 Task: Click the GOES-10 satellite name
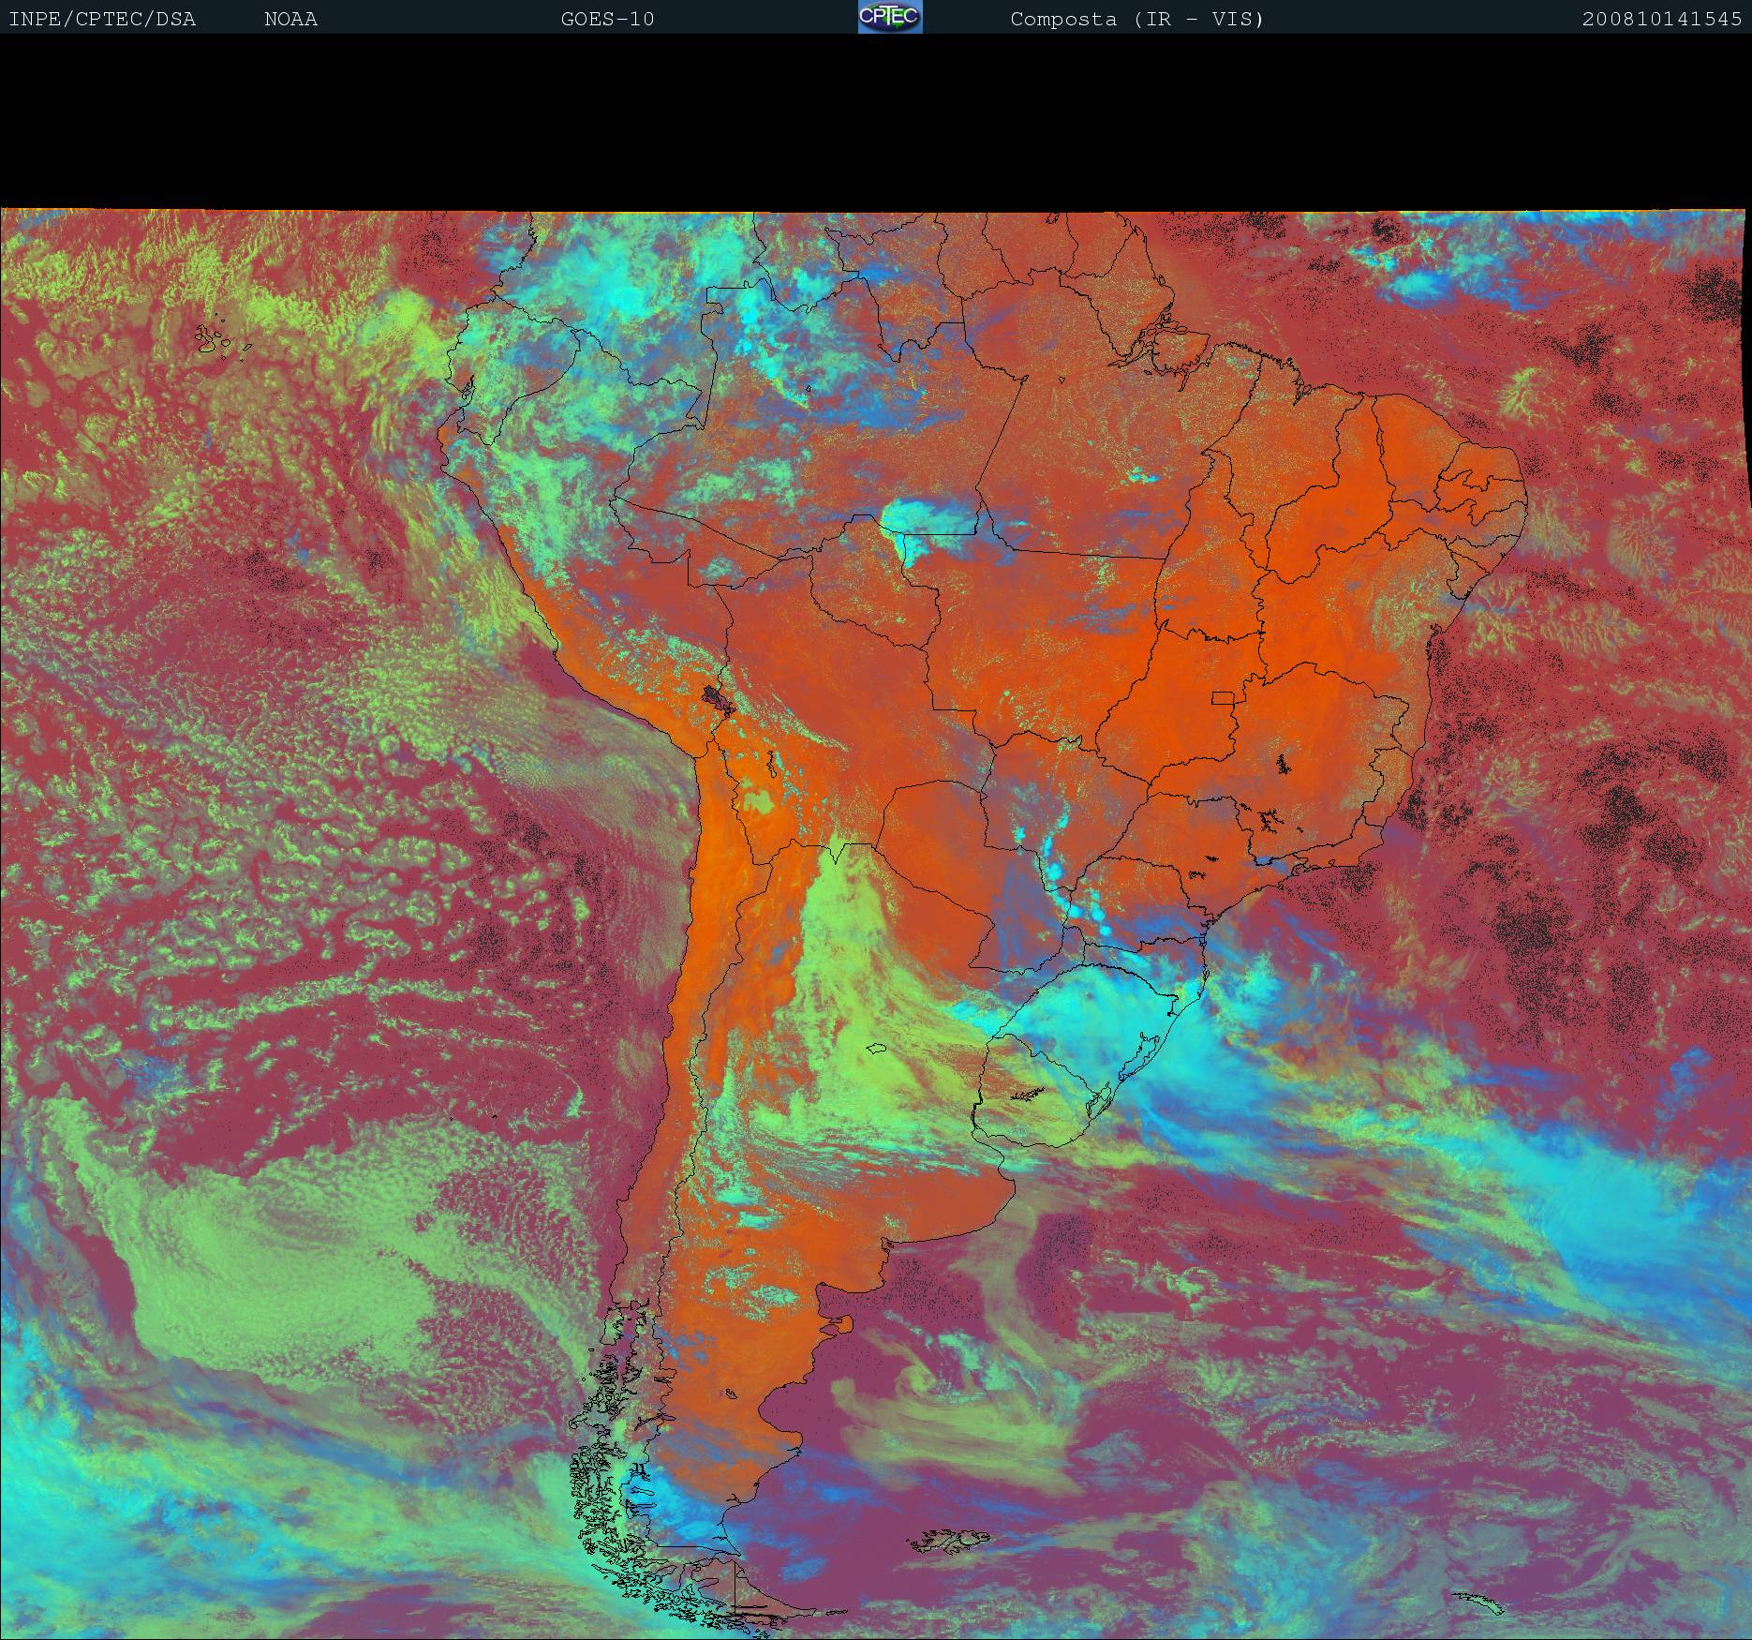point(607,20)
